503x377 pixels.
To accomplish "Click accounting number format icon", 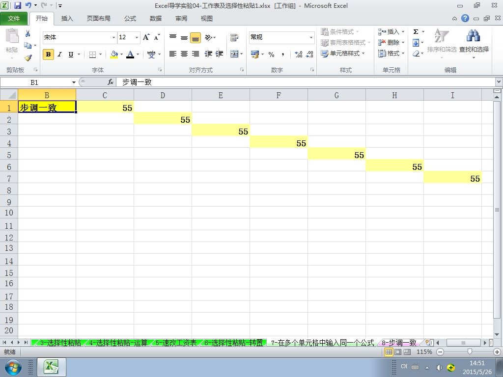I will [255, 54].
